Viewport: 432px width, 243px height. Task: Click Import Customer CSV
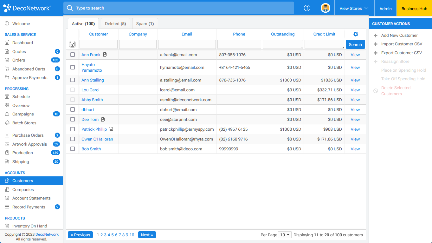[x=402, y=44]
